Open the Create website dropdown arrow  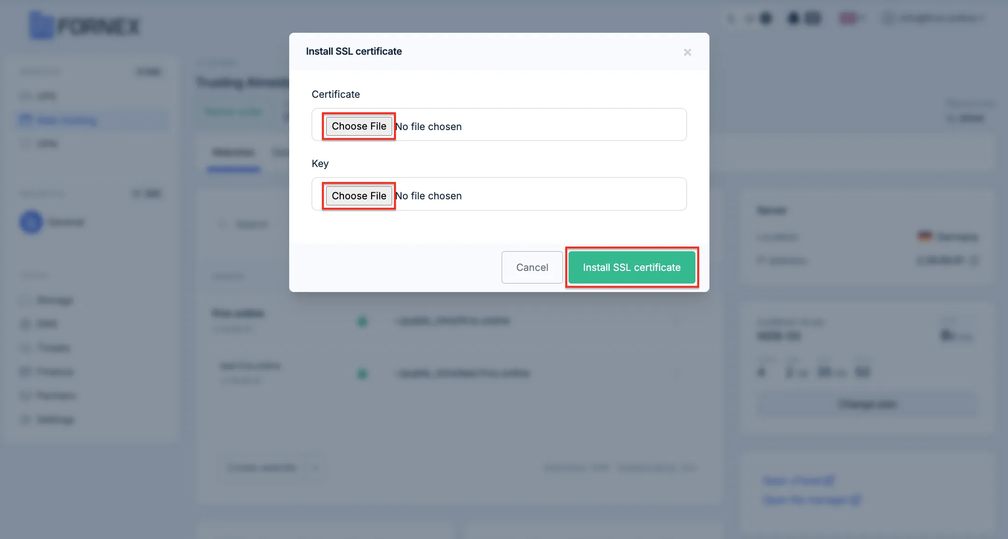tap(315, 467)
